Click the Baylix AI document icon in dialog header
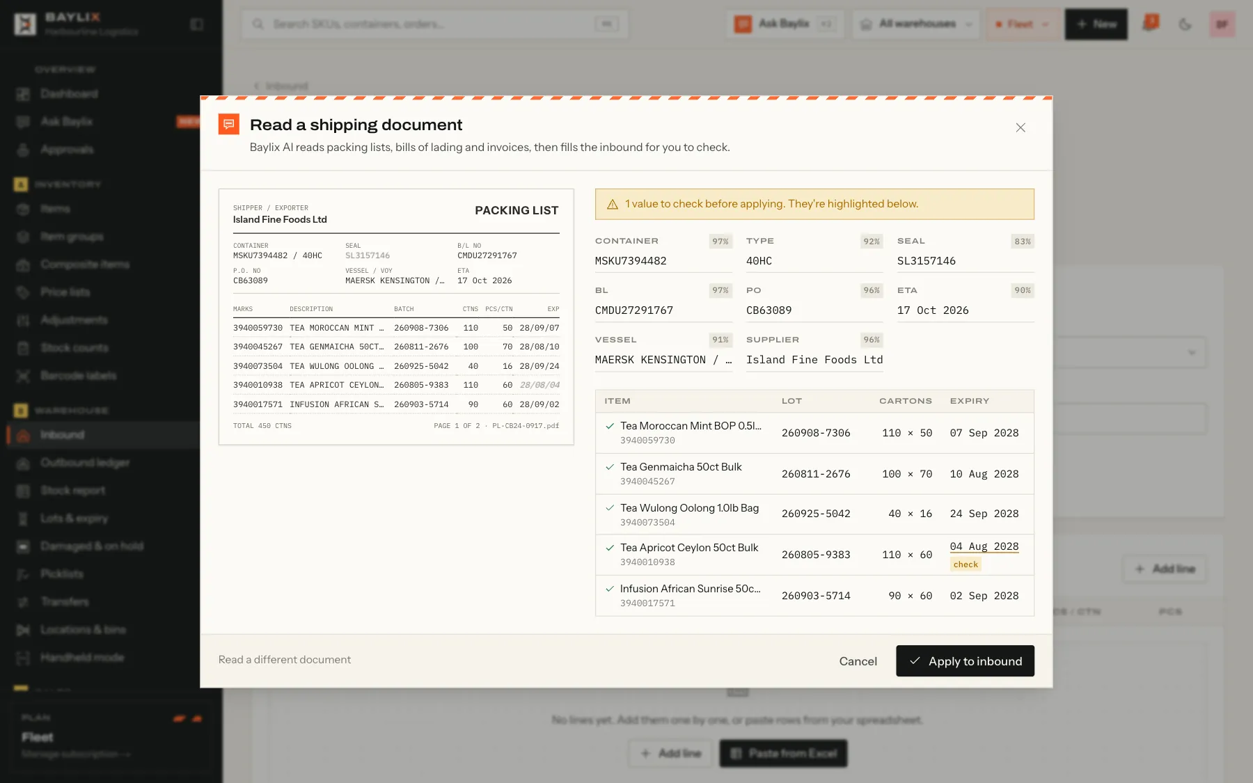This screenshot has height=783, width=1253. (x=229, y=124)
